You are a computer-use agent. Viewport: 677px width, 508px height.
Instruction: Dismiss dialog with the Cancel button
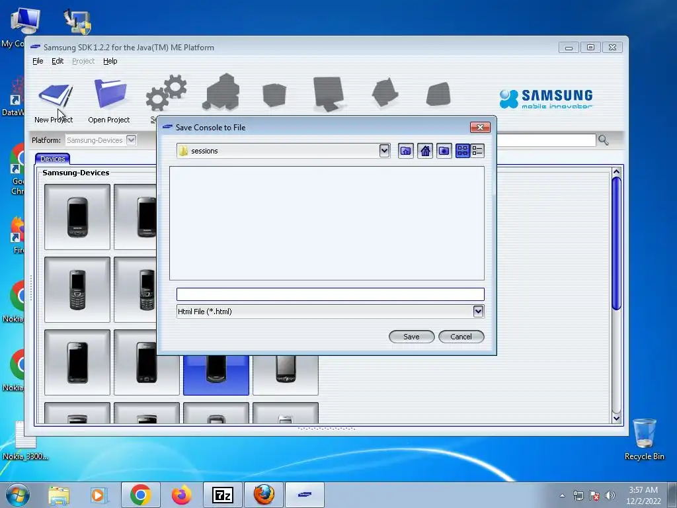tap(461, 337)
